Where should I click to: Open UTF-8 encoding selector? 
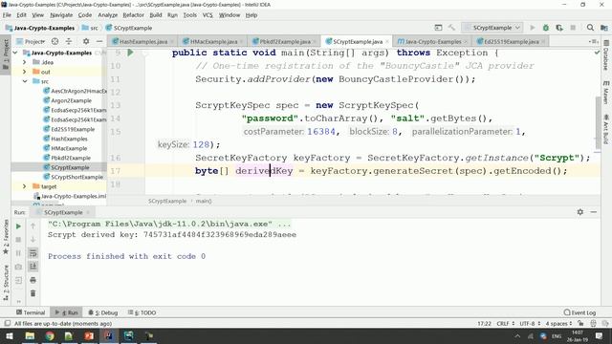coord(530,323)
